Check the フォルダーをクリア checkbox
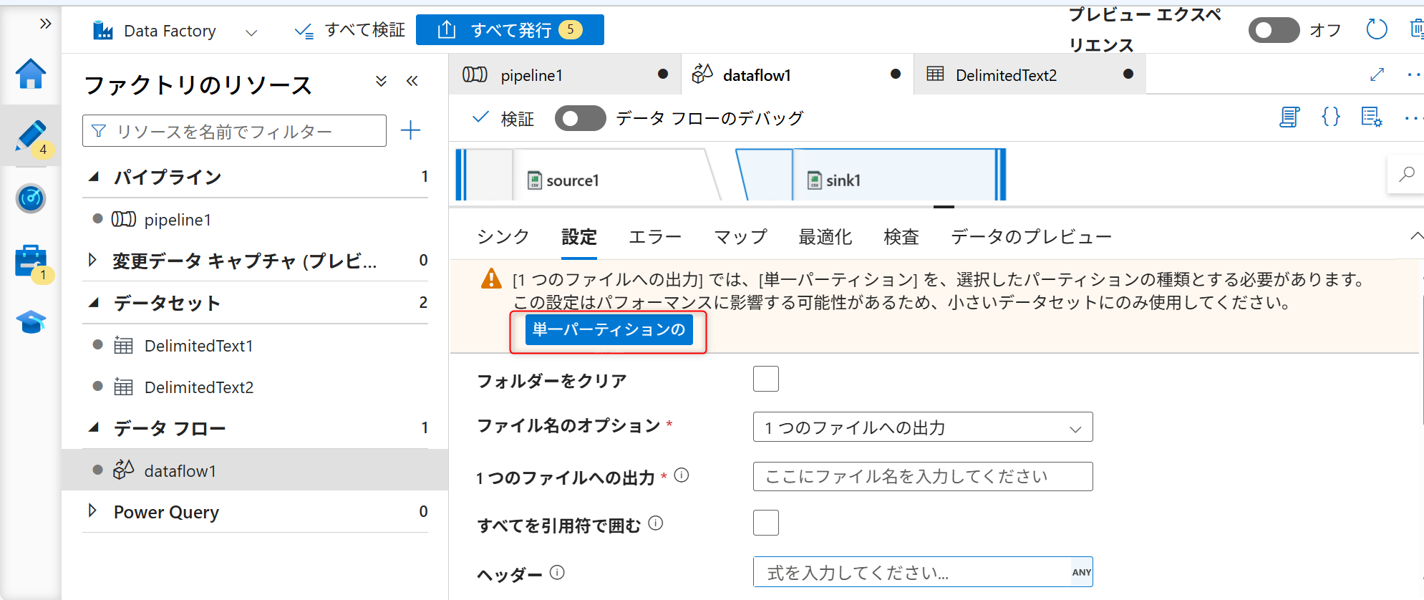This screenshot has height=600, width=1424. 766,379
